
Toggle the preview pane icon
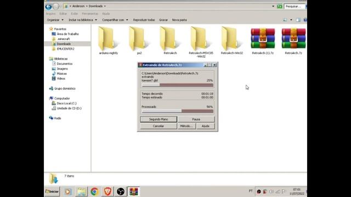298,20
